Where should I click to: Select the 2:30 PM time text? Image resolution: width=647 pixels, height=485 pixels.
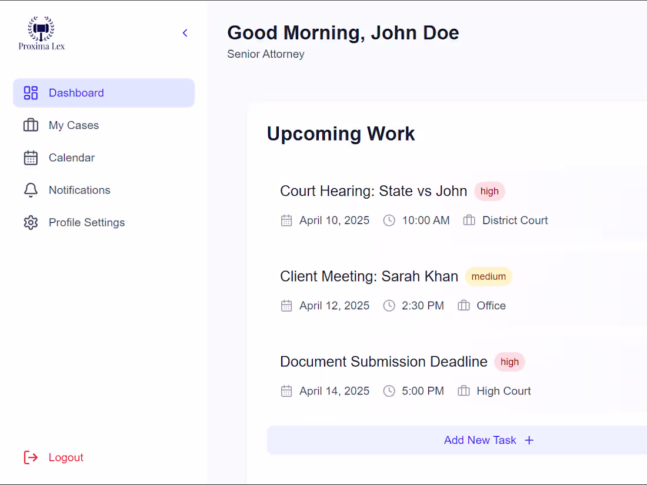423,306
